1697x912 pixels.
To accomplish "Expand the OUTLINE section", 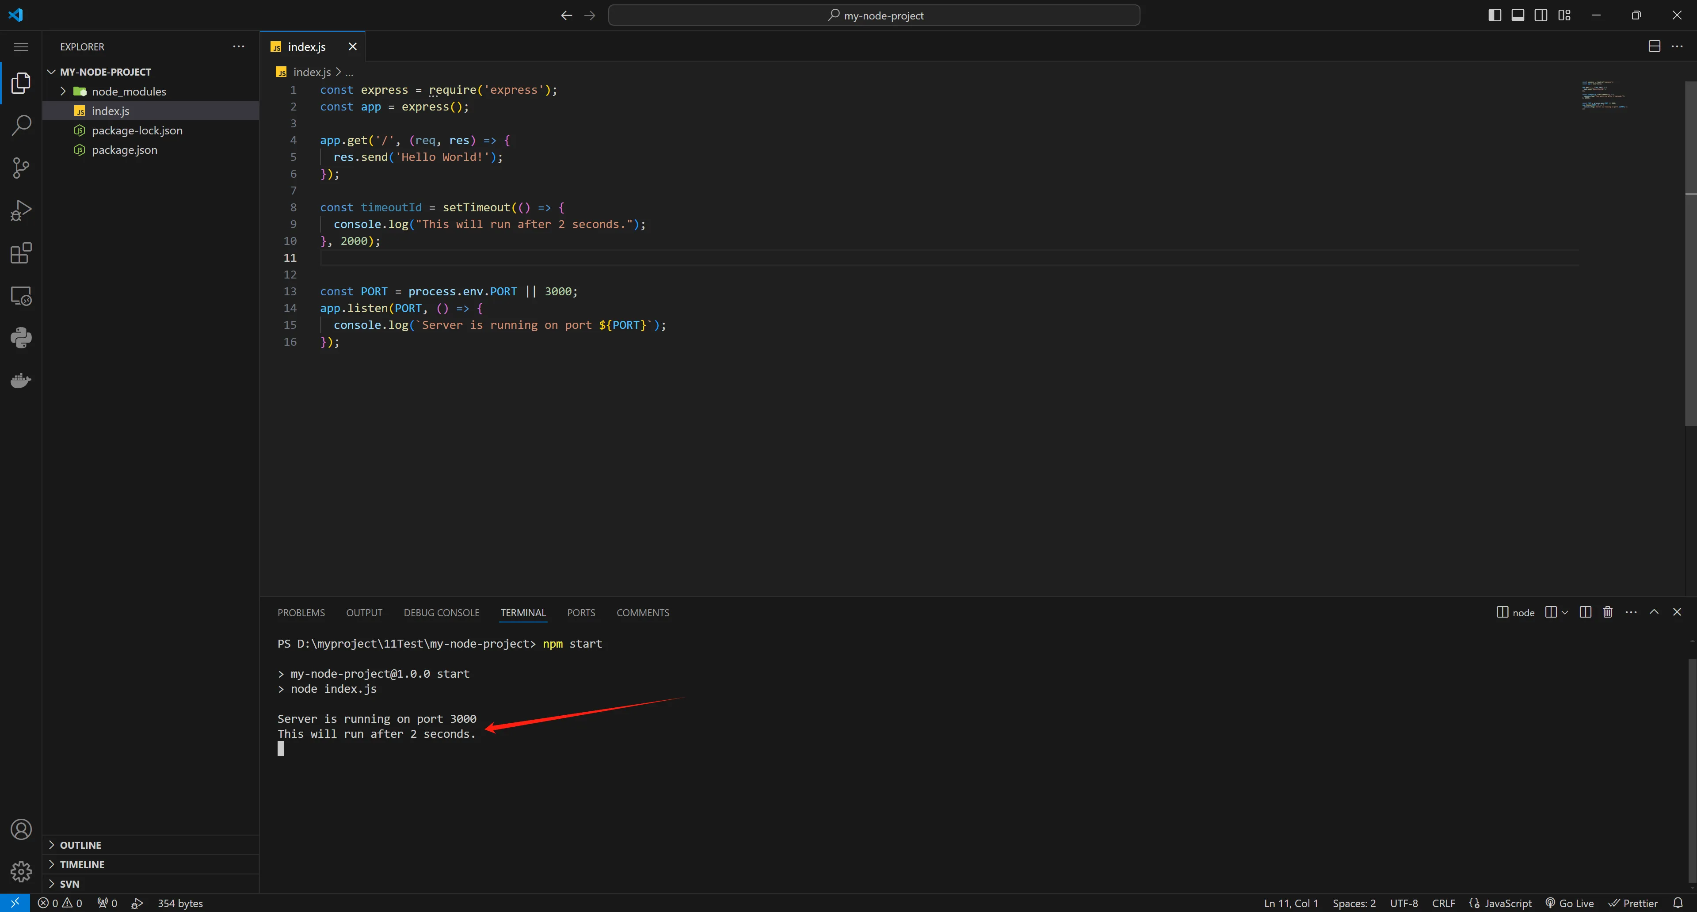I will (x=150, y=845).
